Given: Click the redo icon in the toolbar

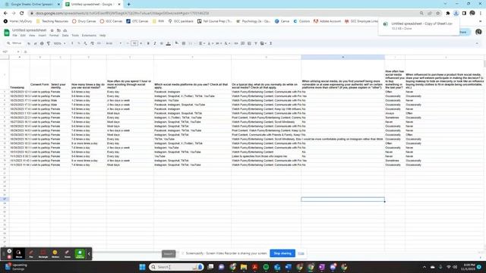Looking at the screenshot, I should [36, 43].
